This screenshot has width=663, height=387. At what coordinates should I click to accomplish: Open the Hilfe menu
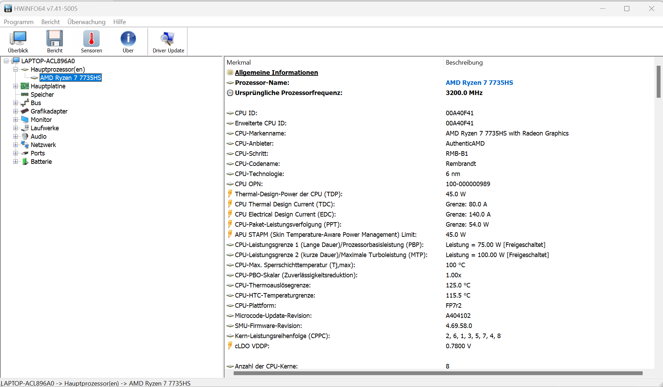119,22
